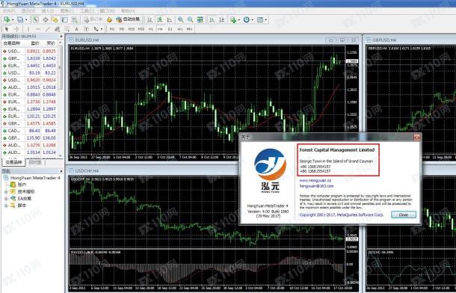Viewport: 456px width, 293px height.
Task: Select the arrows drawing tool
Action: (96, 29)
